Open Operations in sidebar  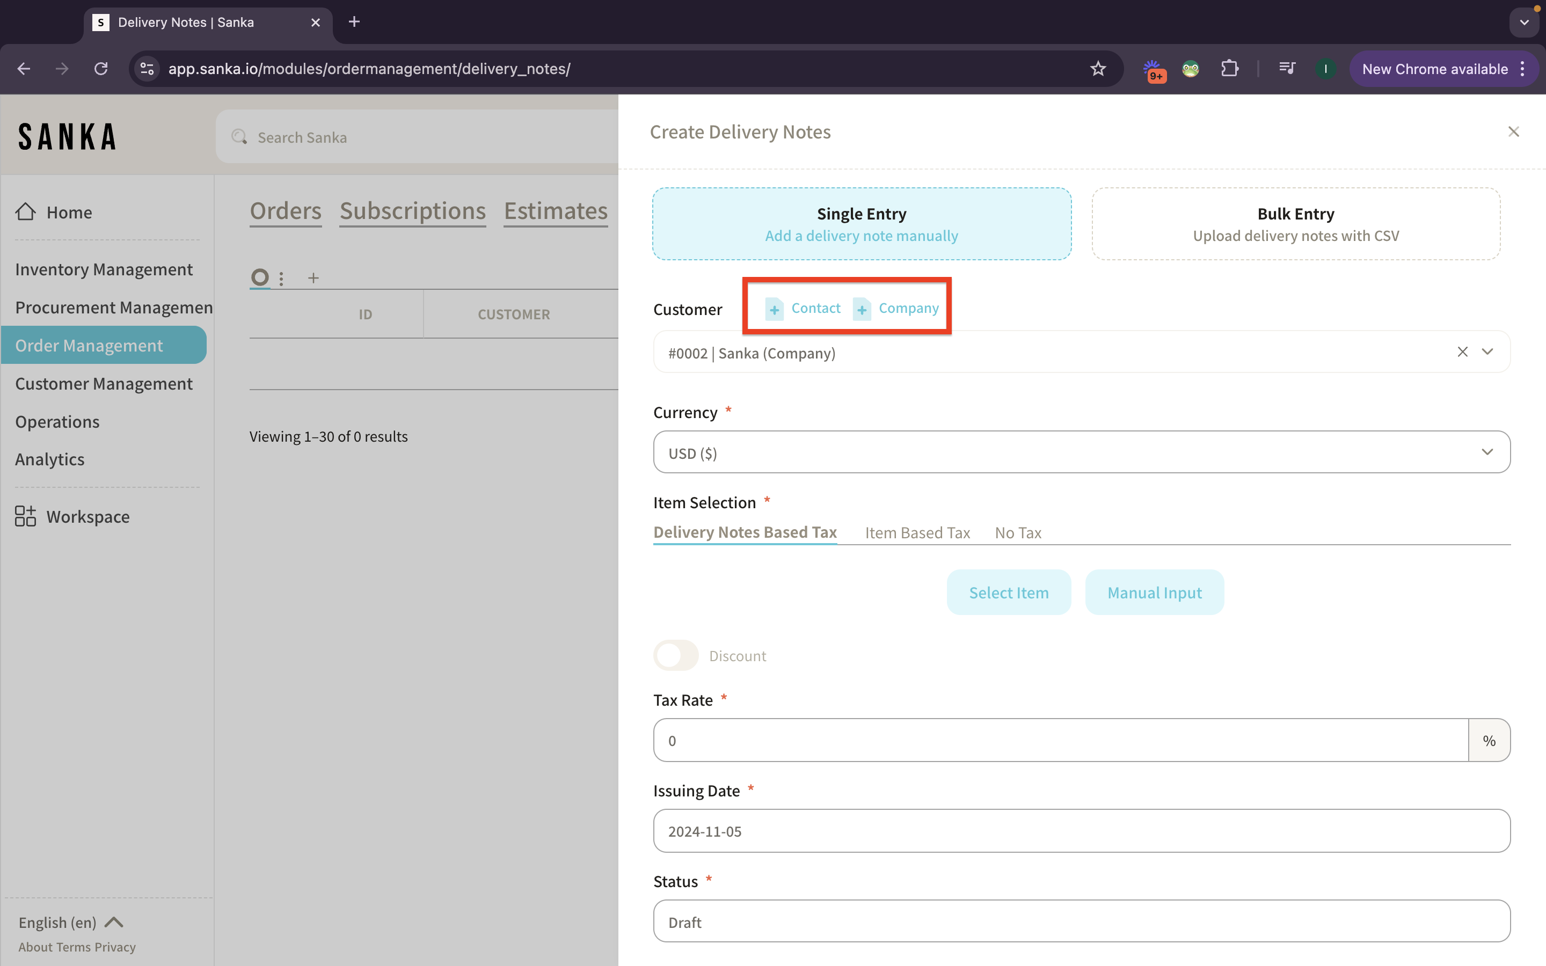tap(57, 422)
